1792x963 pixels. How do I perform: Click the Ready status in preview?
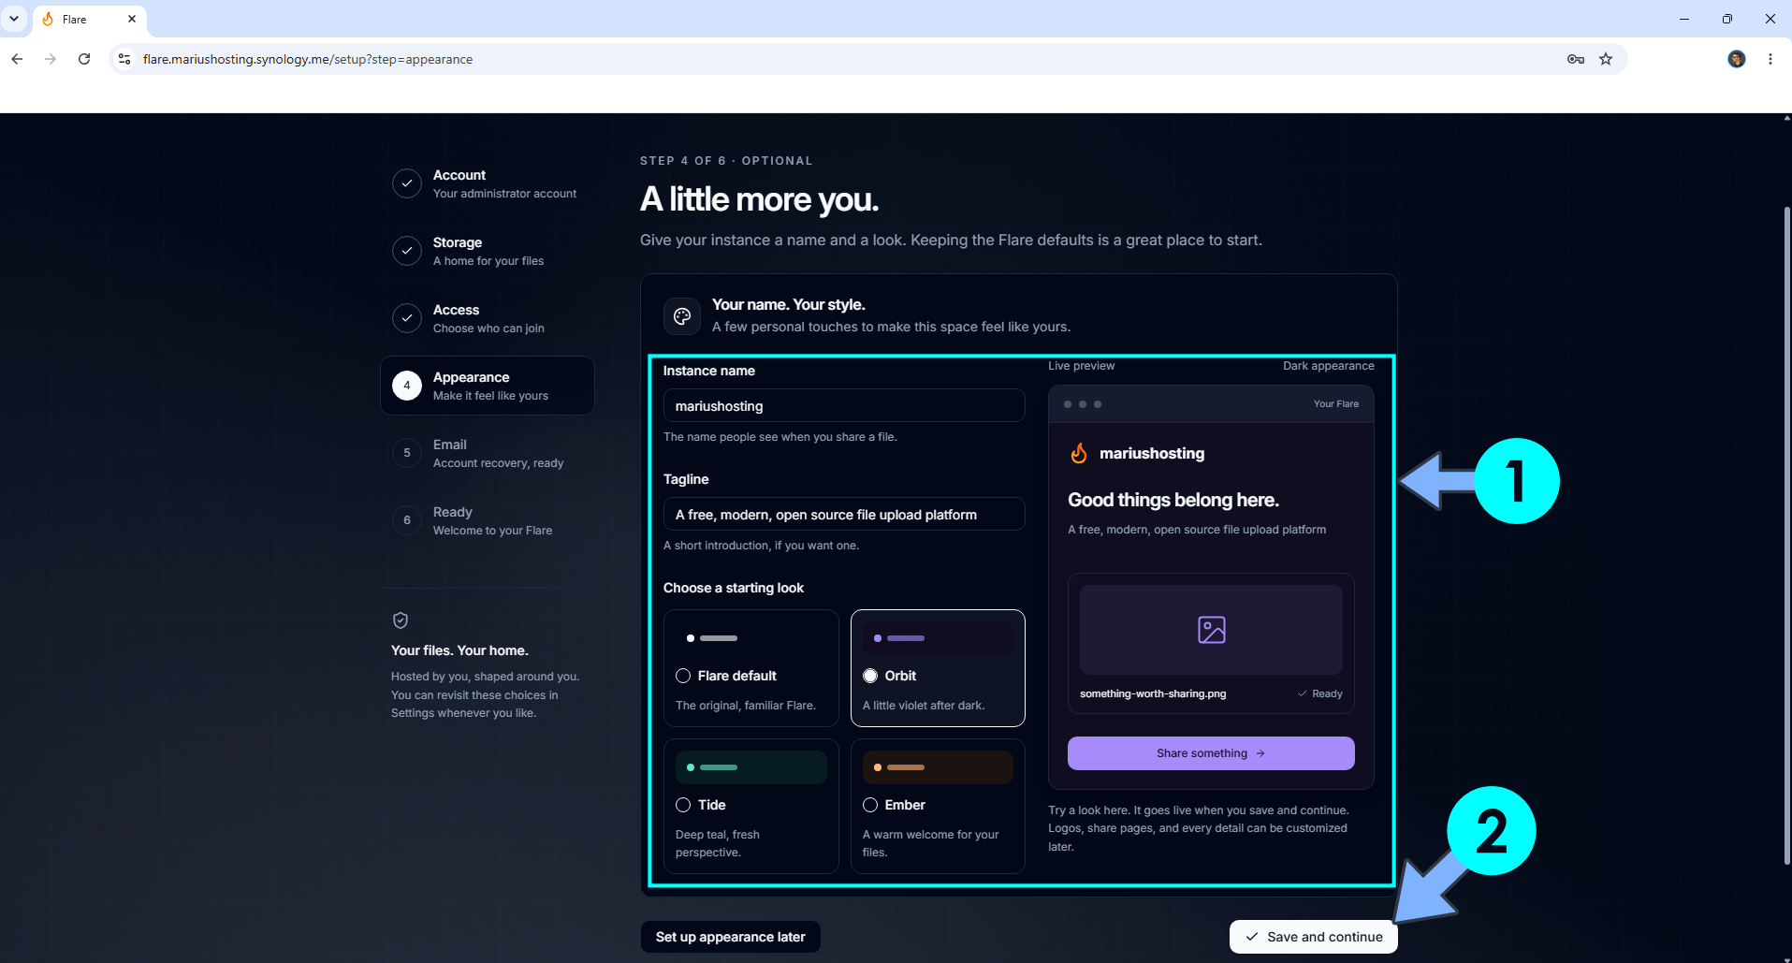point(1320,693)
